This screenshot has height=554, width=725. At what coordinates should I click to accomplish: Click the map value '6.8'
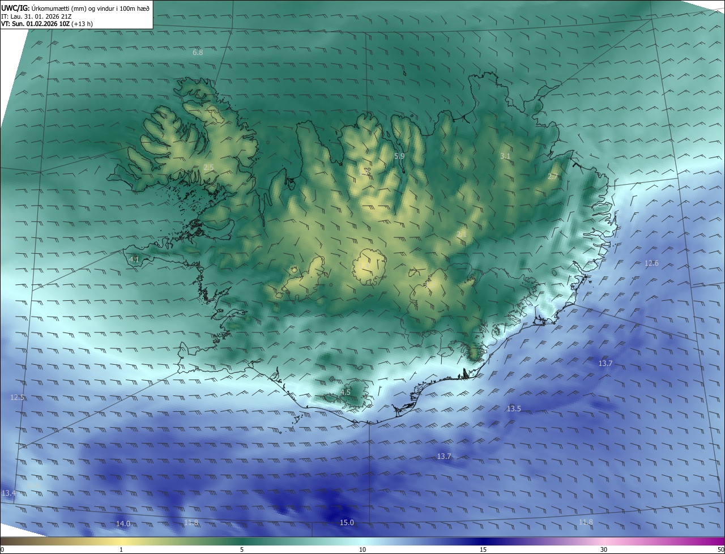click(x=198, y=53)
